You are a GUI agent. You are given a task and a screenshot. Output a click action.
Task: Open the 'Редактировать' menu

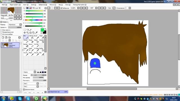tap(15, 5)
